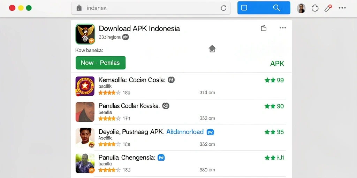Click the Download APK Indonesia app icon
Viewport: 357px width, 178px height.
(85, 34)
